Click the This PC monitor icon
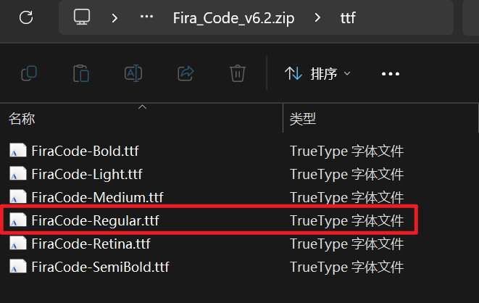The image size is (479, 303). pyautogui.click(x=82, y=17)
